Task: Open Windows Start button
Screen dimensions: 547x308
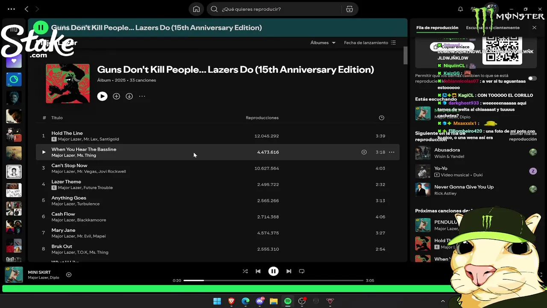Action: pyautogui.click(x=217, y=301)
